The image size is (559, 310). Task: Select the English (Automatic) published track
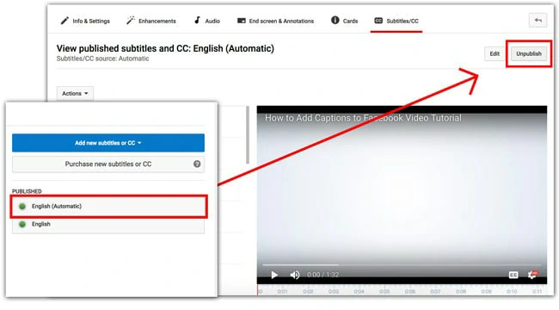108,207
